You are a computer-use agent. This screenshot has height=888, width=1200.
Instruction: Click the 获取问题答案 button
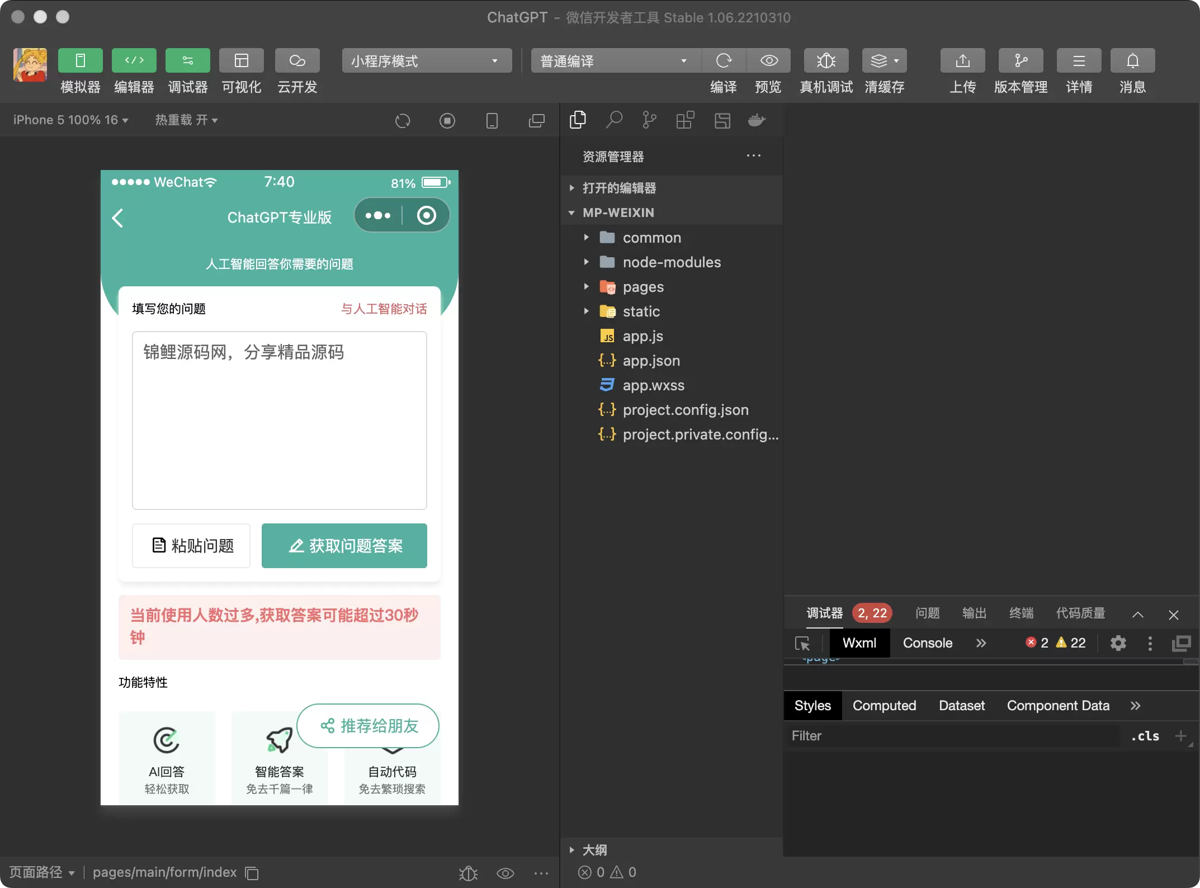pyautogui.click(x=344, y=546)
